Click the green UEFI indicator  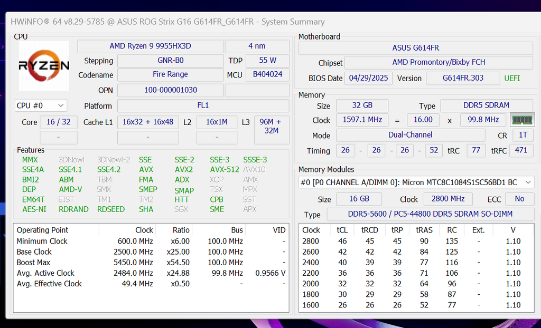pyautogui.click(x=512, y=78)
